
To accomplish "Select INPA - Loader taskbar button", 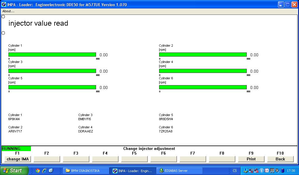I will tap(132, 171).
